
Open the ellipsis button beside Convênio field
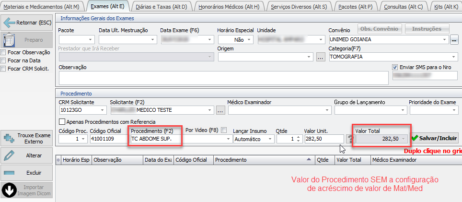pos(454,40)
